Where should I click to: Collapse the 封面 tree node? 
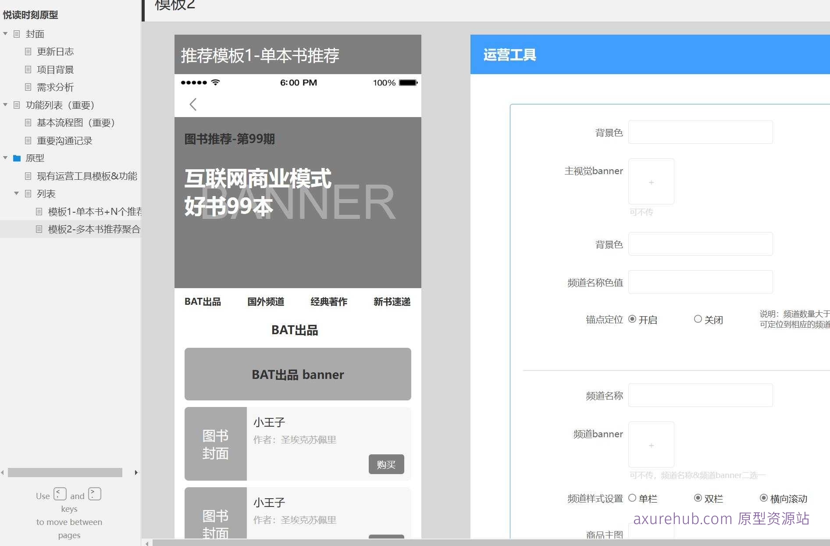point(5,34)
